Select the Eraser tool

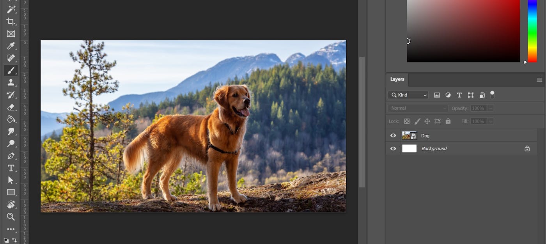point(11,107)
